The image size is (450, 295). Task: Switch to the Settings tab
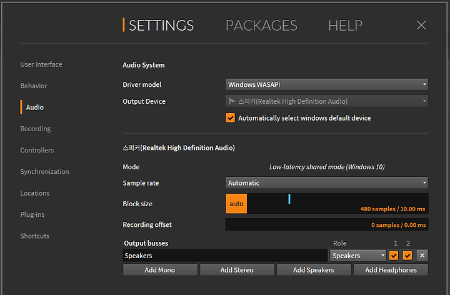point(161,26)
